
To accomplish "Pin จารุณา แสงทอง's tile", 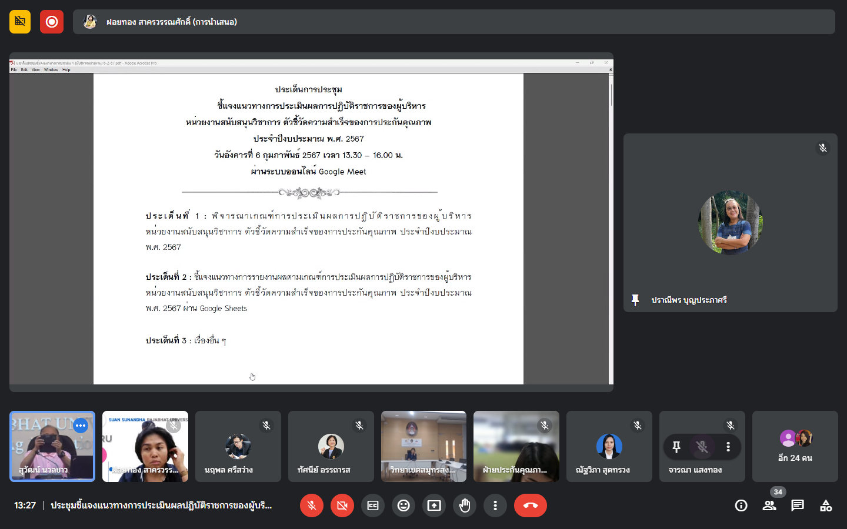I will (x=676, y=447).
